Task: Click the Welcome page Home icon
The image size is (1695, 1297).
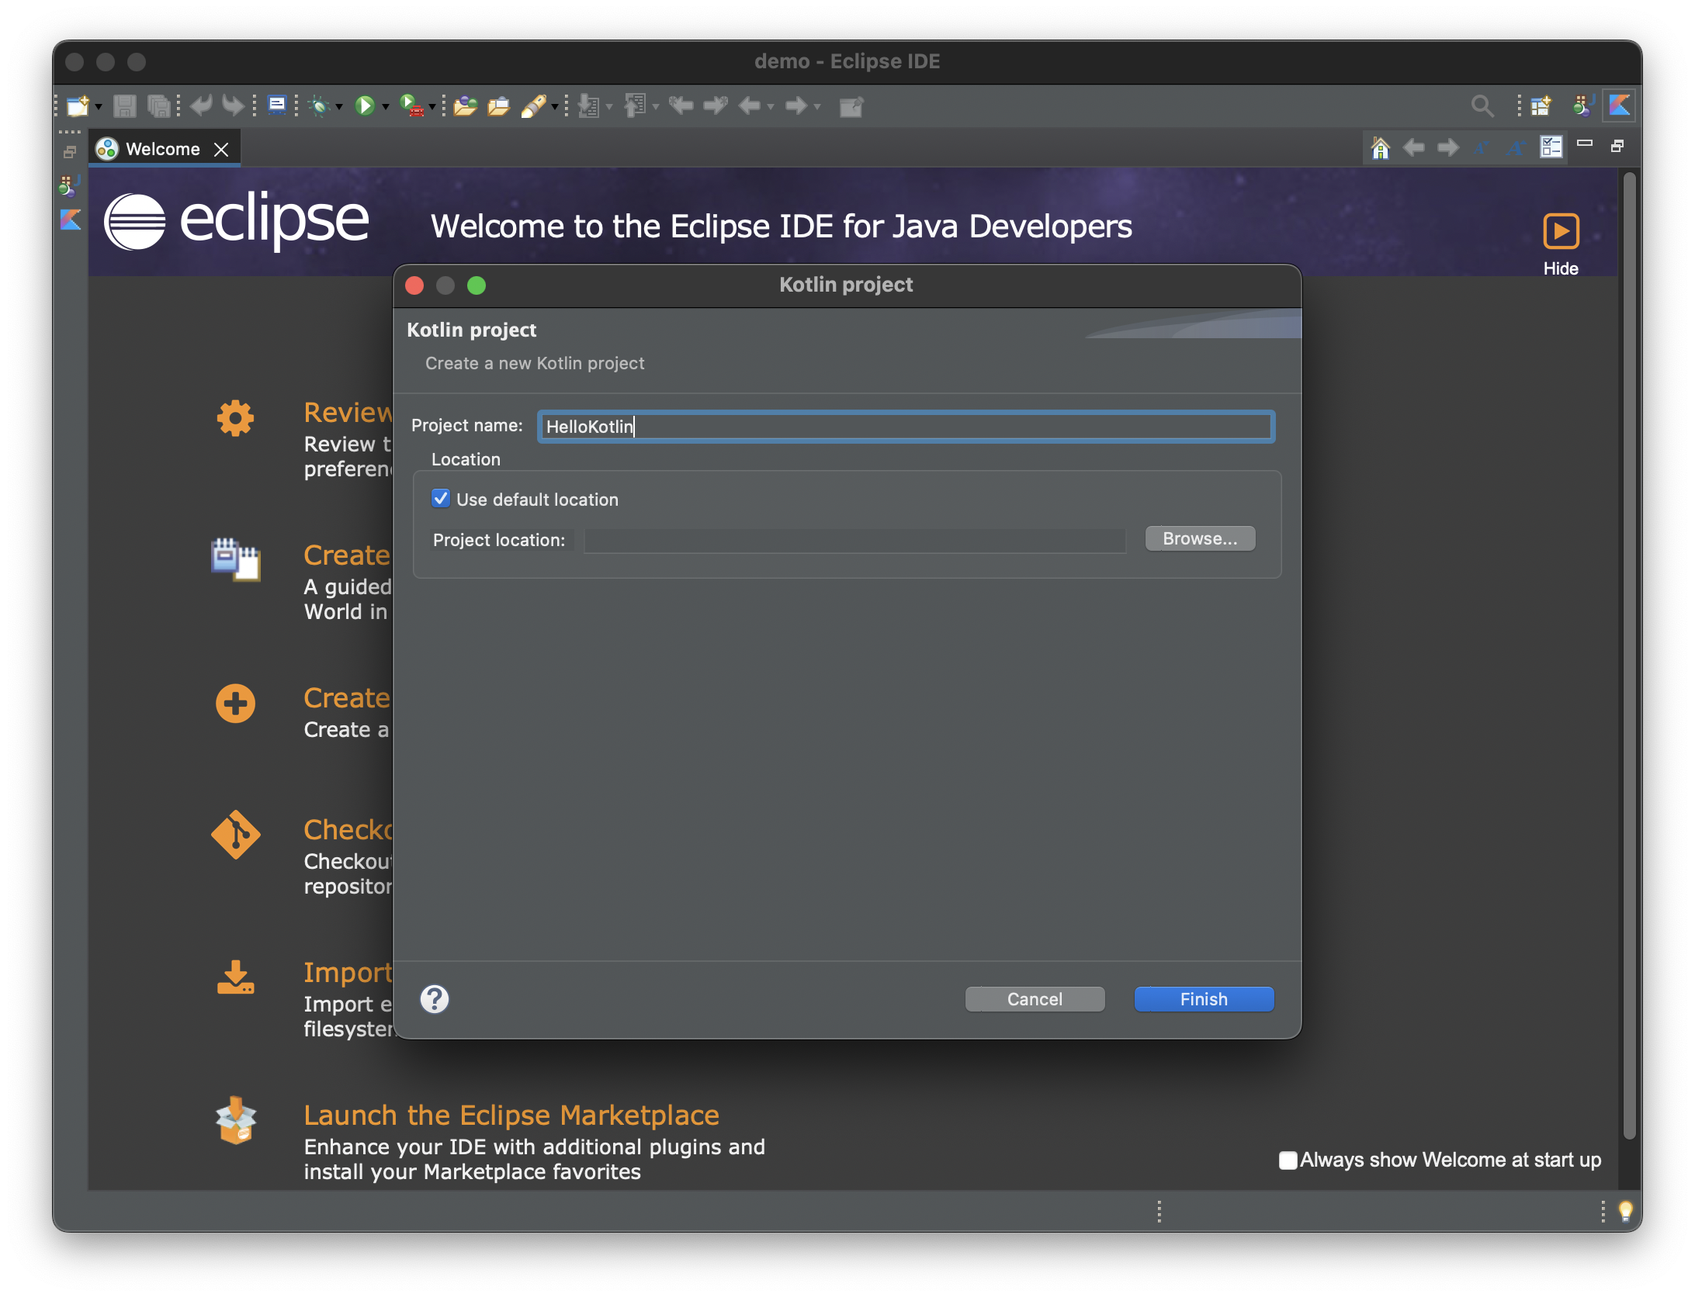Action: 1380,147
